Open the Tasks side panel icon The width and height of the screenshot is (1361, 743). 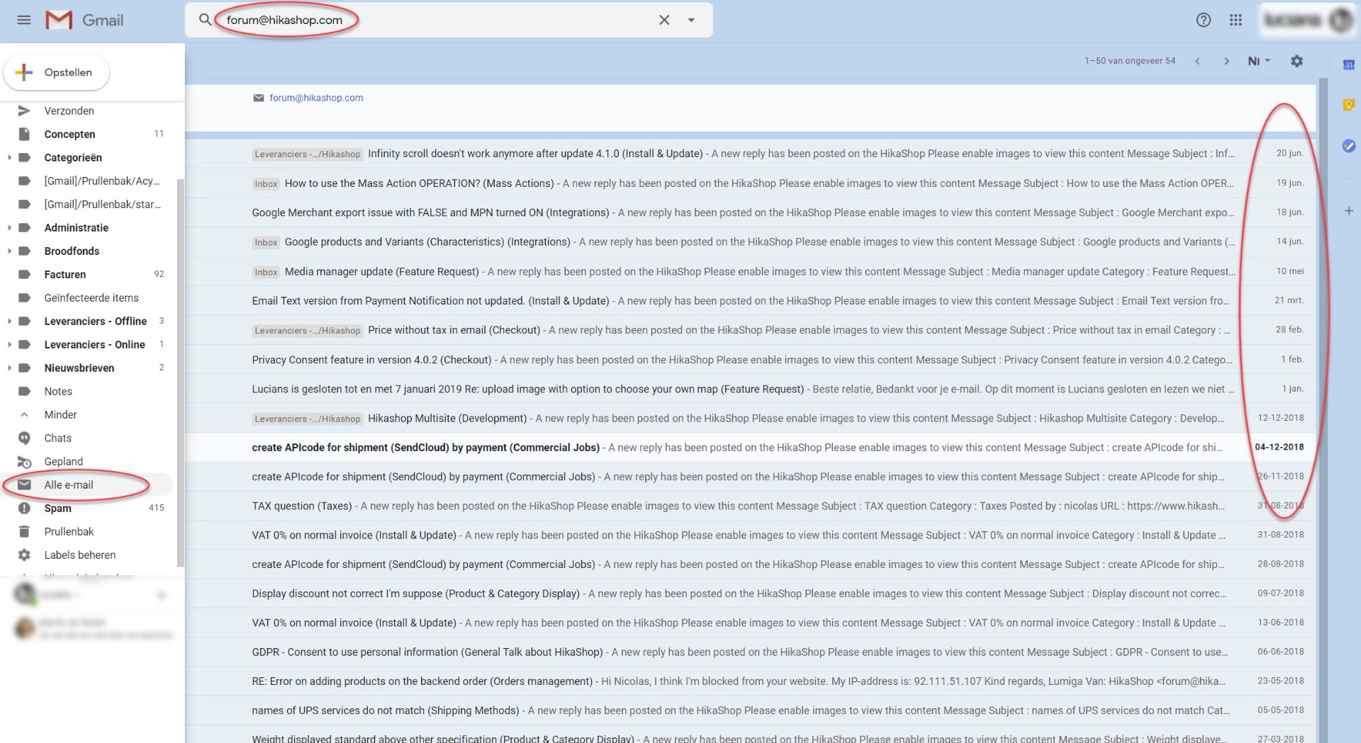click(x=1348, y=146)
